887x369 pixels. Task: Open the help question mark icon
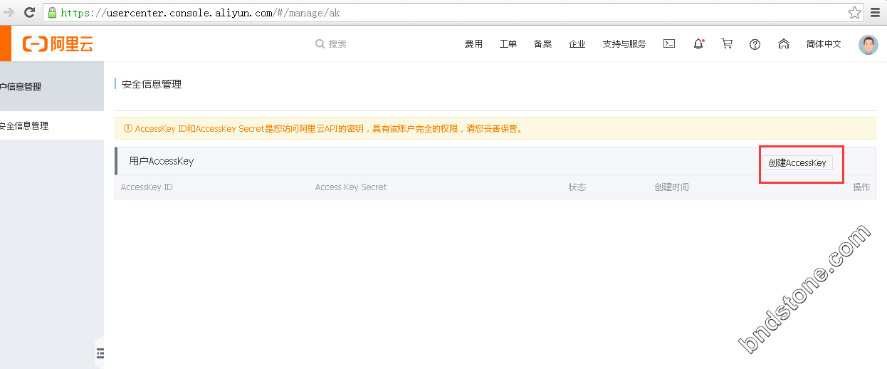coord(755,44)
